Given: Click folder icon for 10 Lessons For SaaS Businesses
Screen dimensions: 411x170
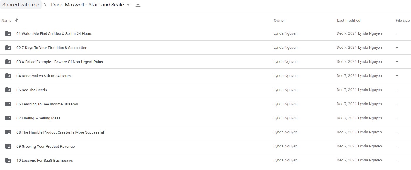Looking at the screenshot, I should pos(8,160).
